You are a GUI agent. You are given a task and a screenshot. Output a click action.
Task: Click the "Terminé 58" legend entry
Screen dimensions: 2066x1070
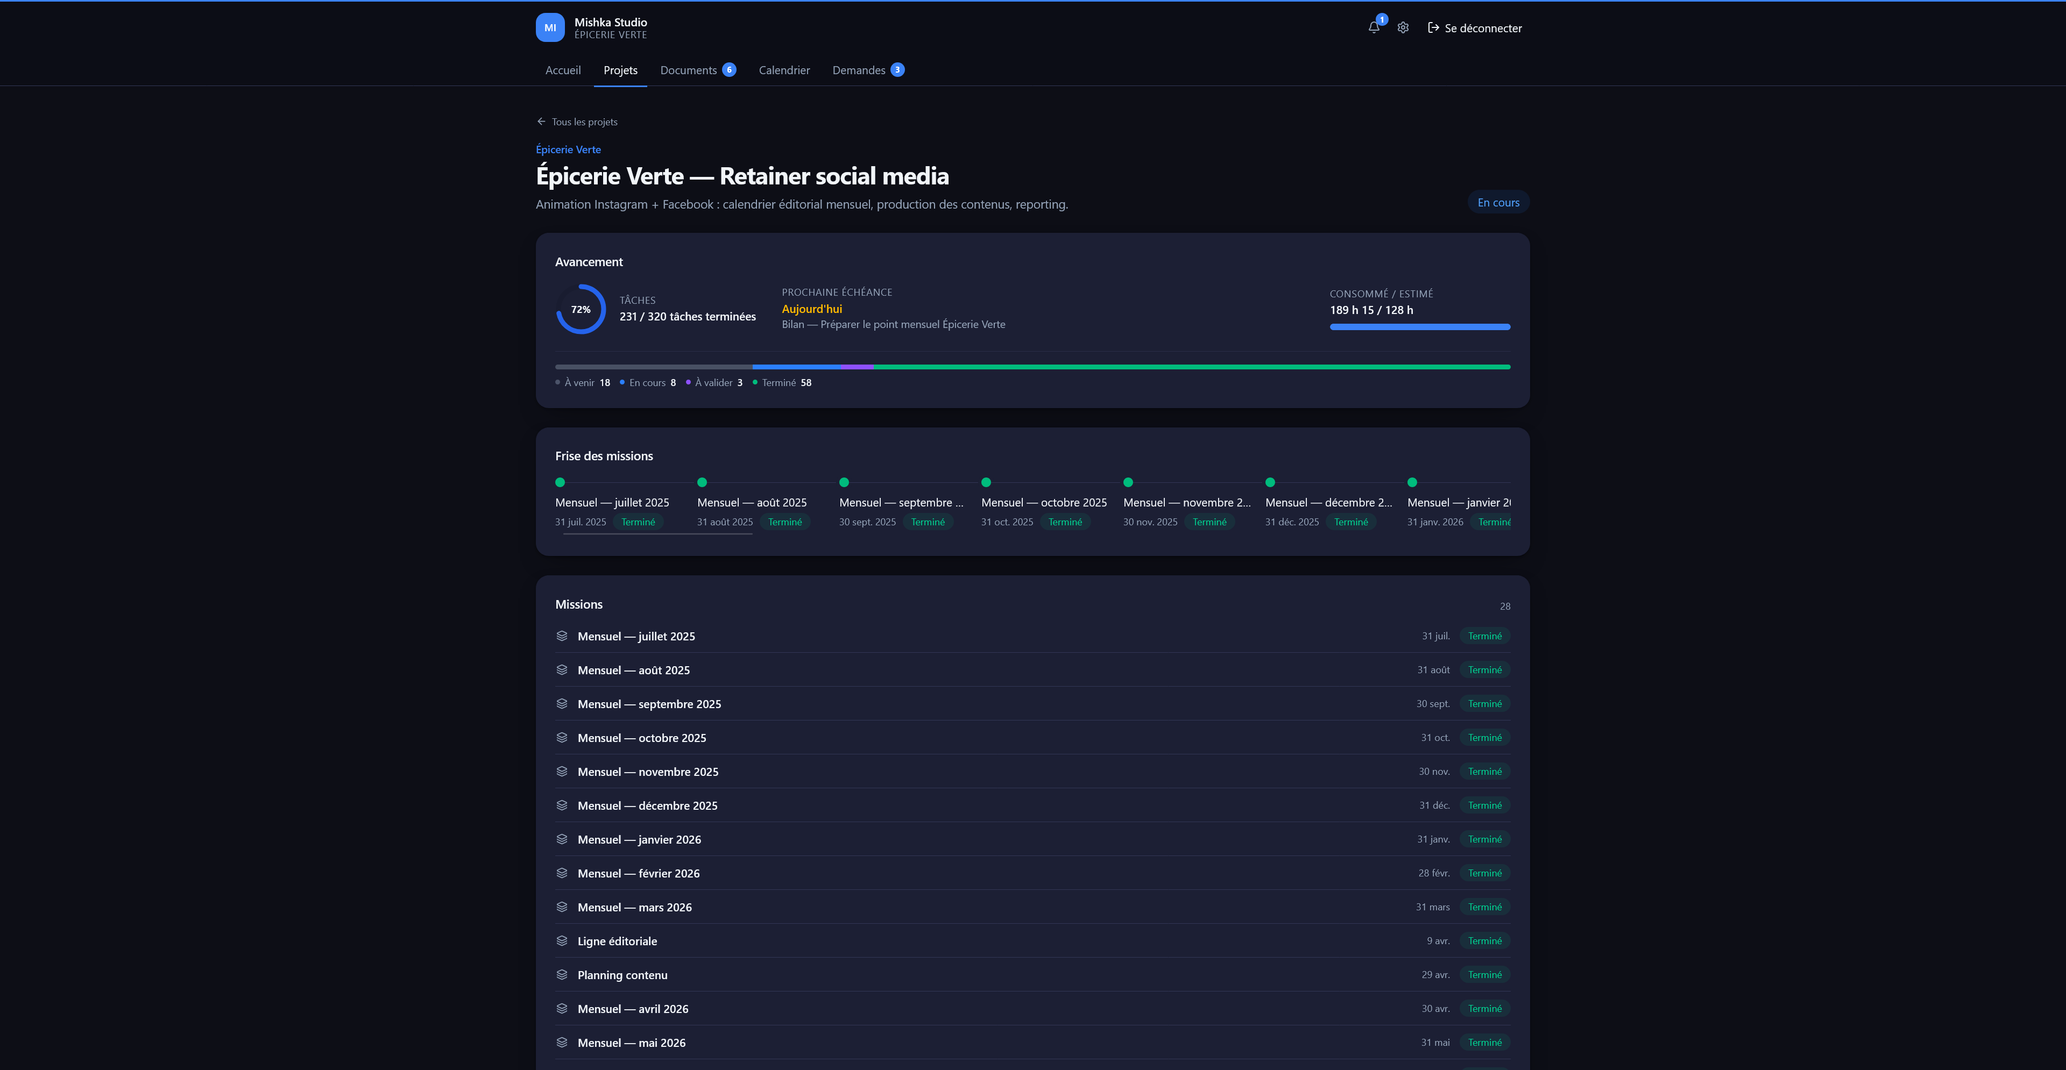click(782, 383)
